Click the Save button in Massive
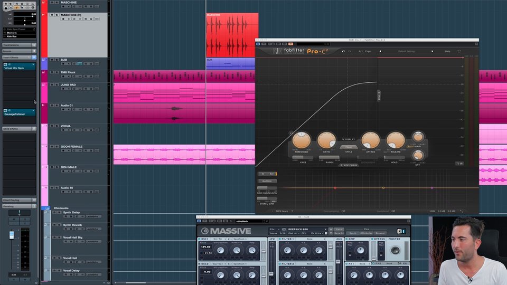Image resolution: width=507 pixels, height=285 pixels. (x=339, y=229)
